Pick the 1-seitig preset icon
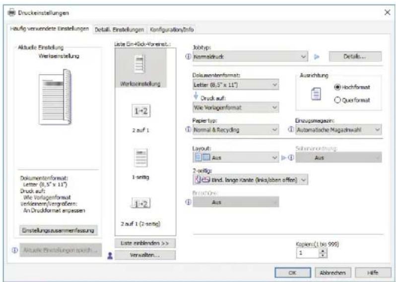 coord(140,158)
